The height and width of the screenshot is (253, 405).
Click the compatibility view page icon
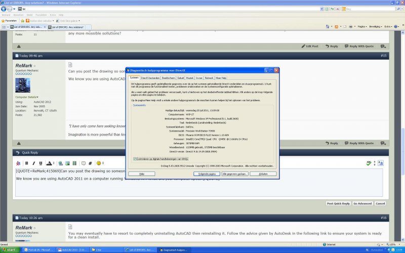pos(327,9)
